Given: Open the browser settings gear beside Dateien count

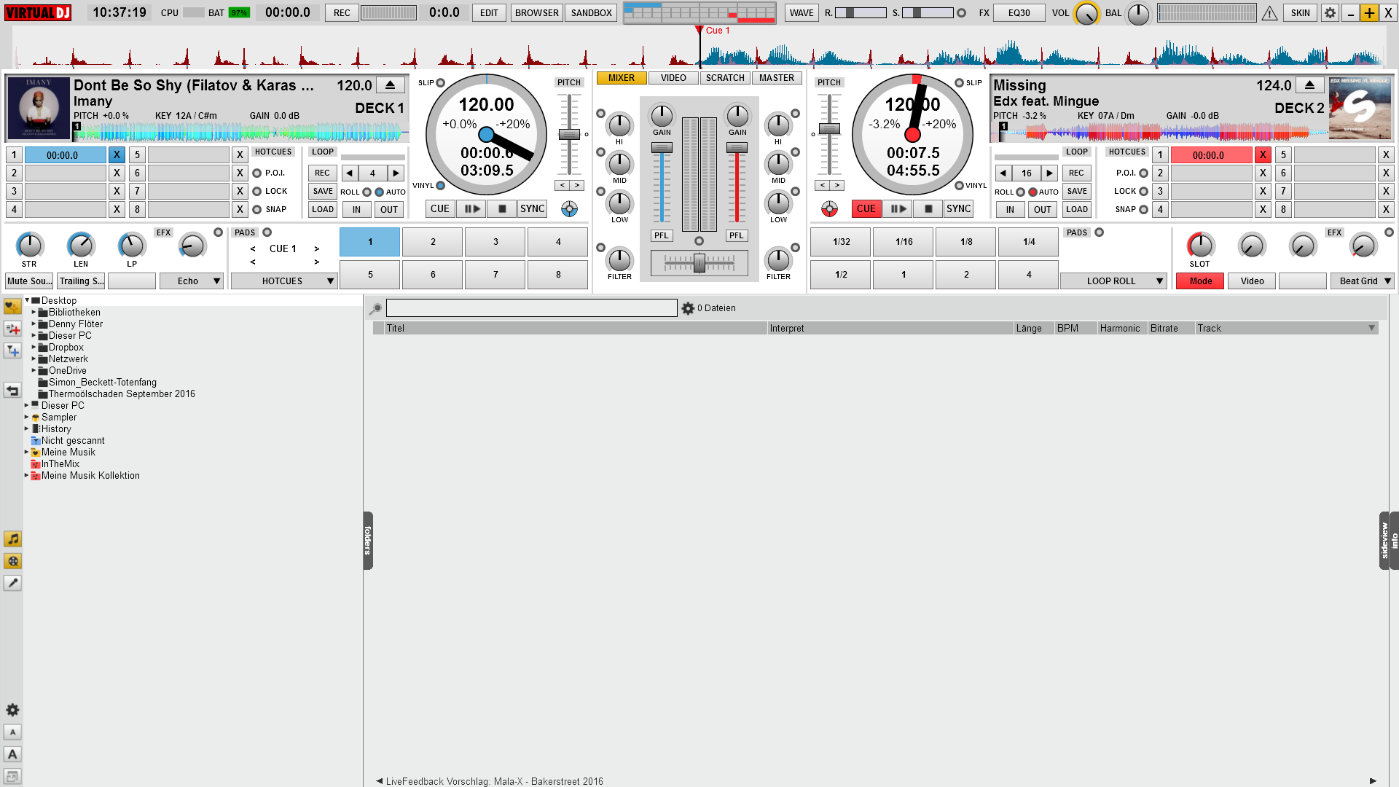Looking at the screenshot, I should [688, 308].
